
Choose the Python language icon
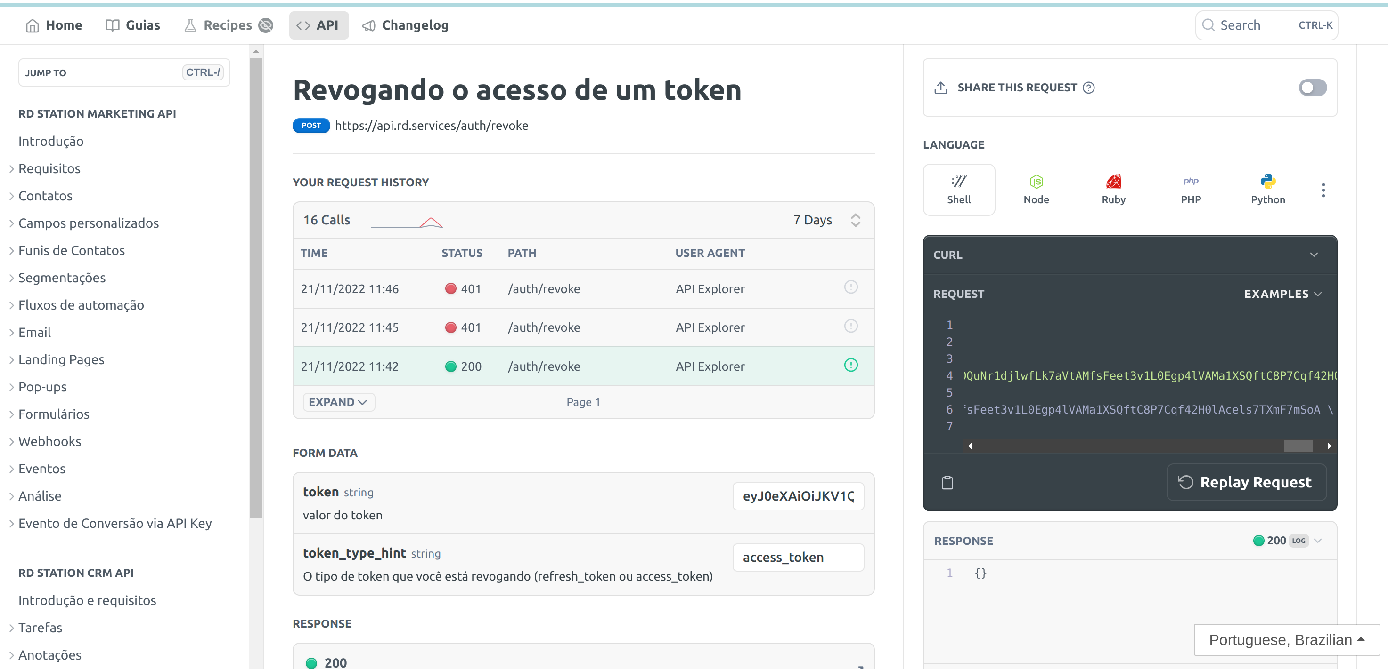pos(1267,190)
